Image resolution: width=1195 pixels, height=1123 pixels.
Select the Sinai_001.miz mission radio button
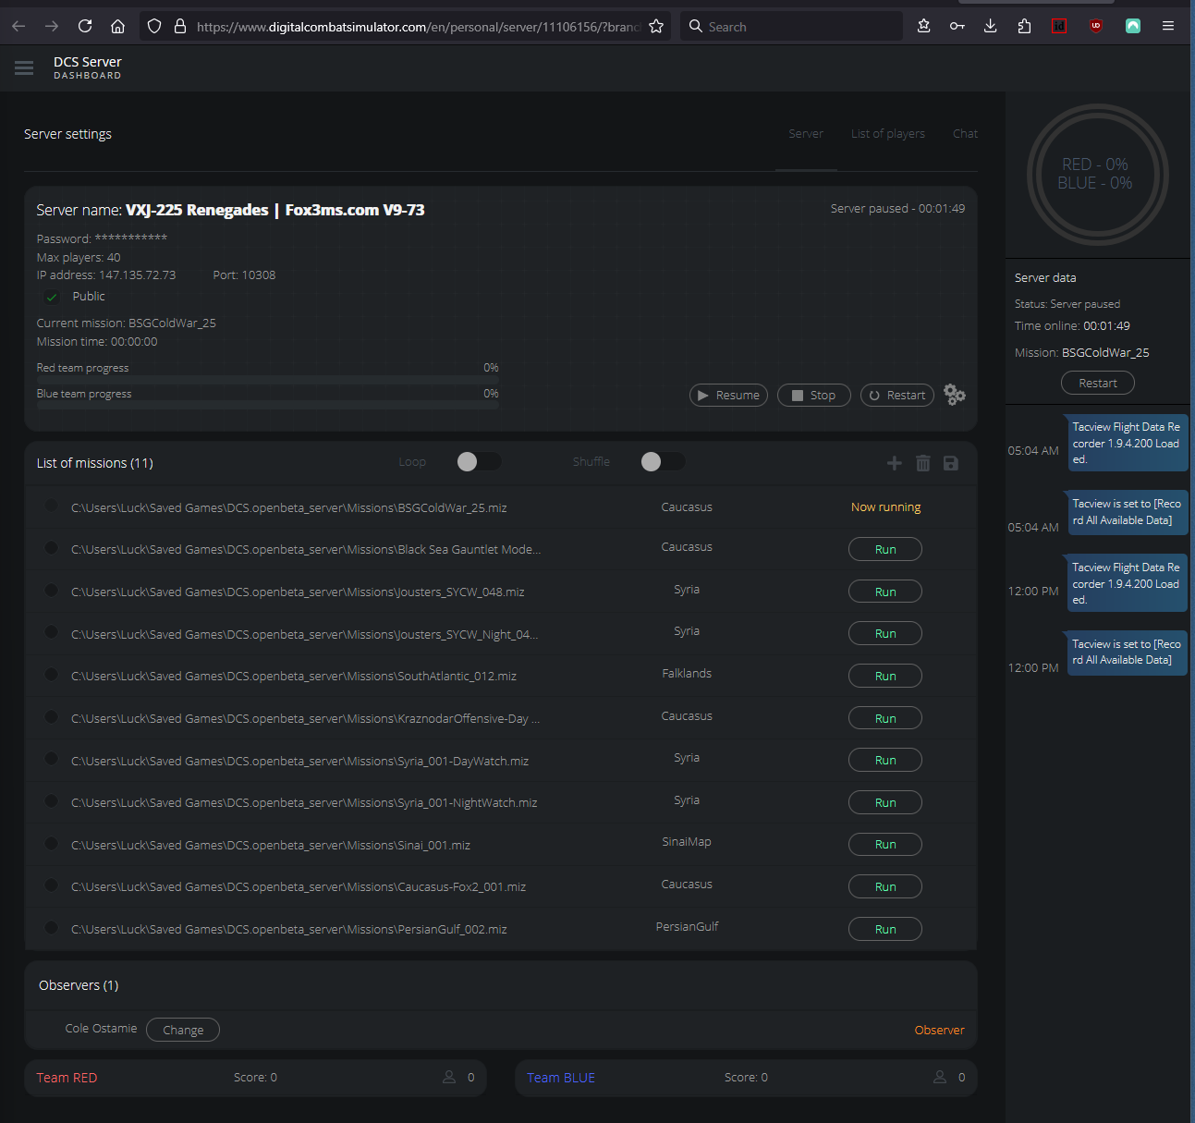pyautogui.click(x=52, y=843)
